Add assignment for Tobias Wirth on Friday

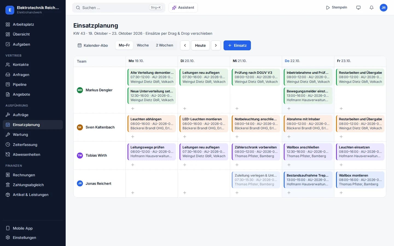click(x=341, y=165)
